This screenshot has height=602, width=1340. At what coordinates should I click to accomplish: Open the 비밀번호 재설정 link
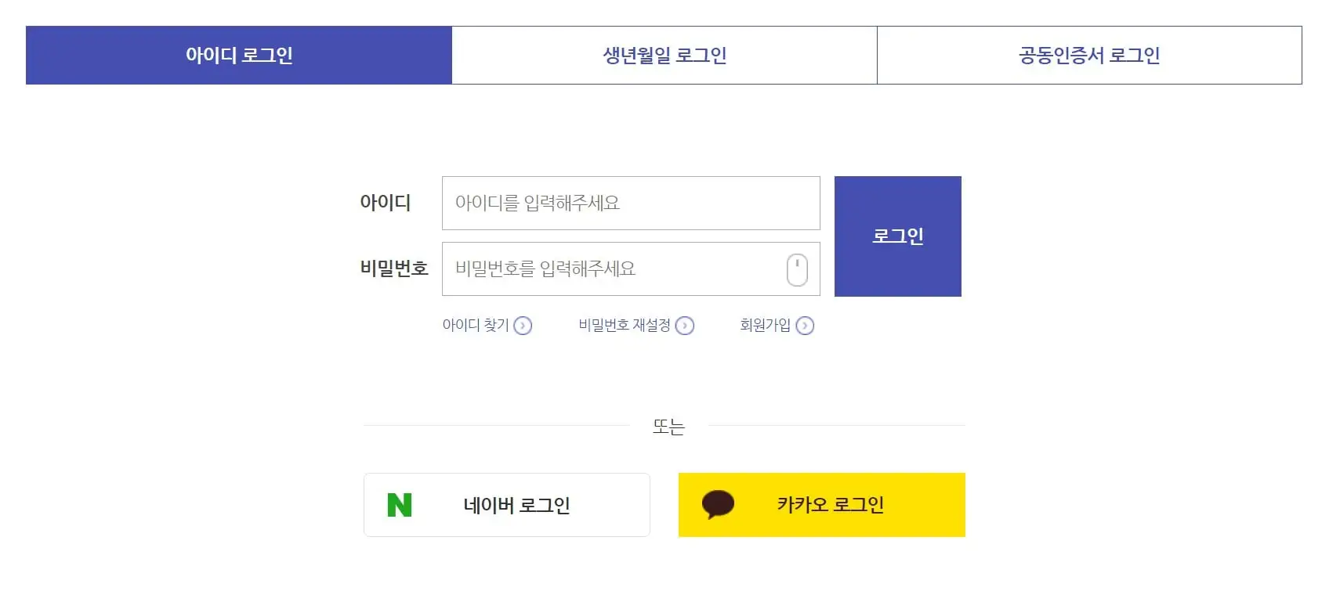pyautogui.click(x=623, y=325)
